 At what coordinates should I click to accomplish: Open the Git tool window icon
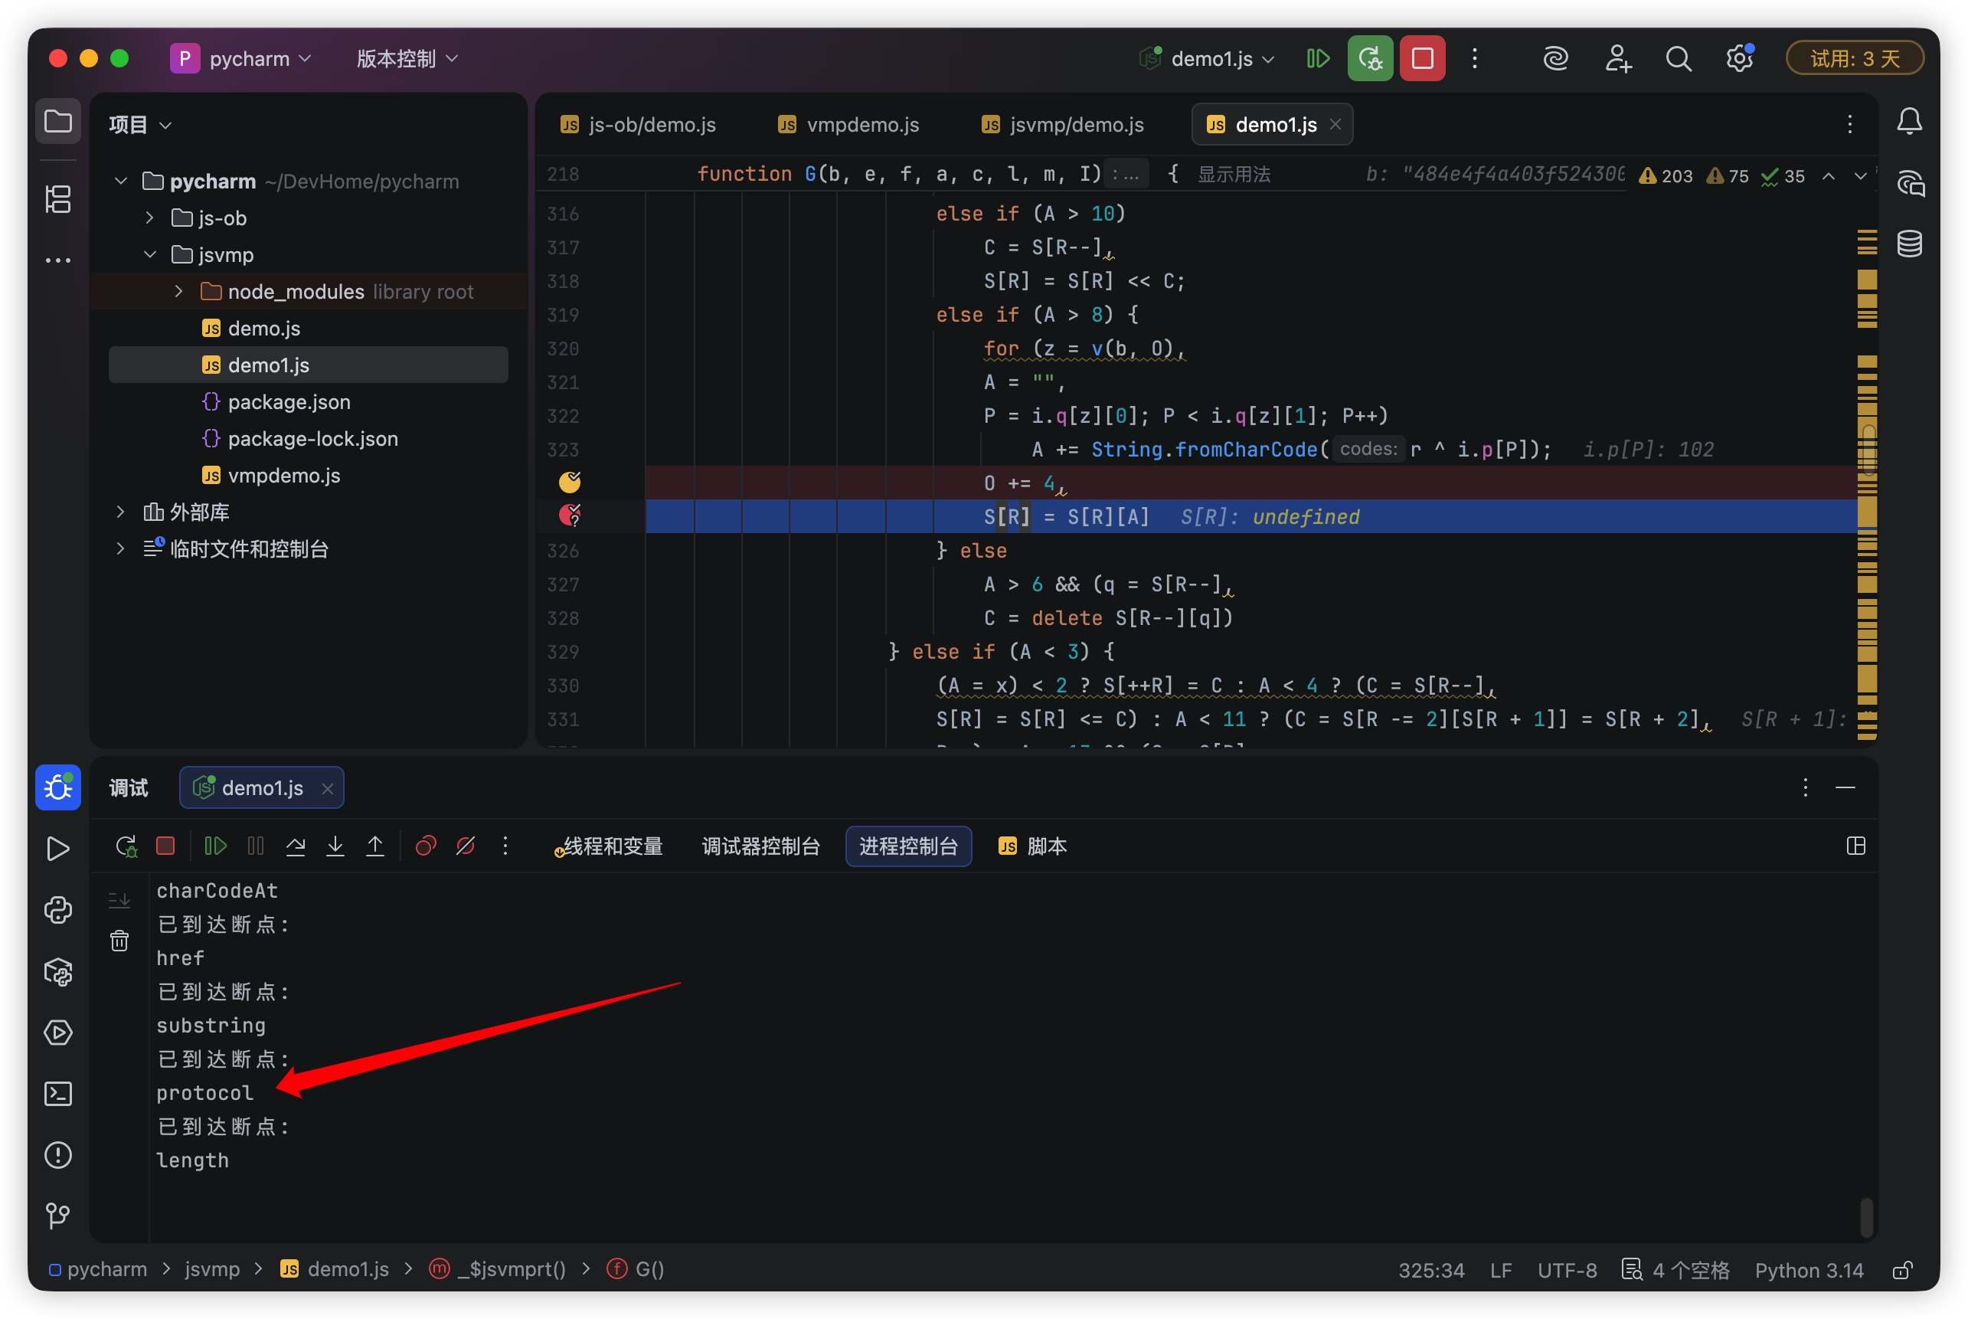click(58, 1216)
